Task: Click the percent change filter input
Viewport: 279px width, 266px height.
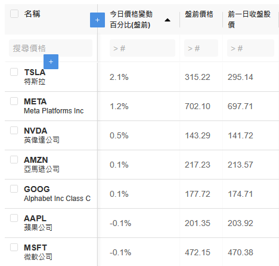Action: point(142,48)
